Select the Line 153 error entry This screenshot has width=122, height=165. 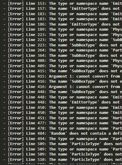point(63,4)
